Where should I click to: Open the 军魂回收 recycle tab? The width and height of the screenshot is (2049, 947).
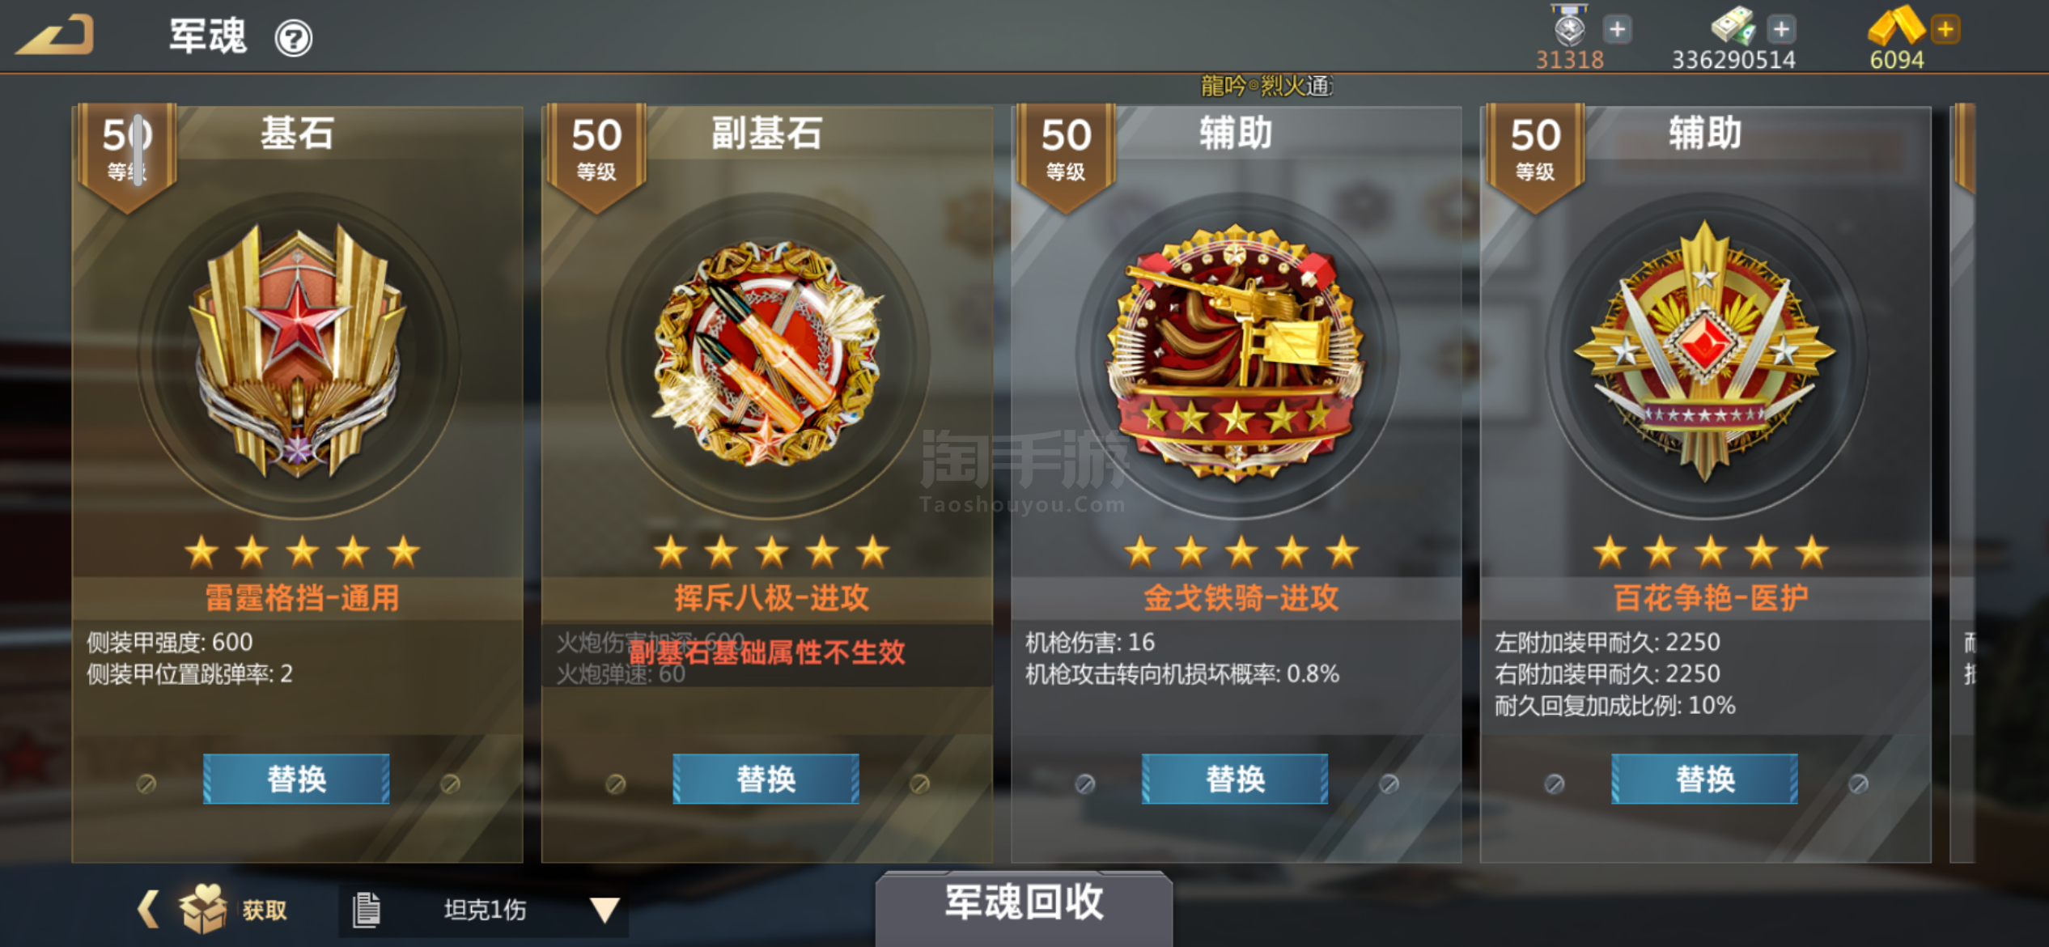(1024, 903)
